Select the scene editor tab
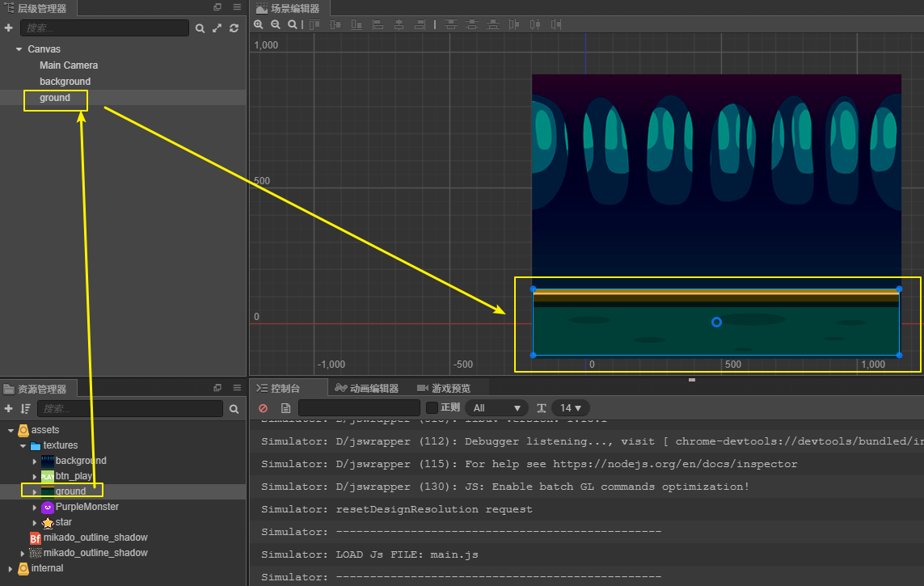Viewport: 924px width, 586px height. [288, 8]
